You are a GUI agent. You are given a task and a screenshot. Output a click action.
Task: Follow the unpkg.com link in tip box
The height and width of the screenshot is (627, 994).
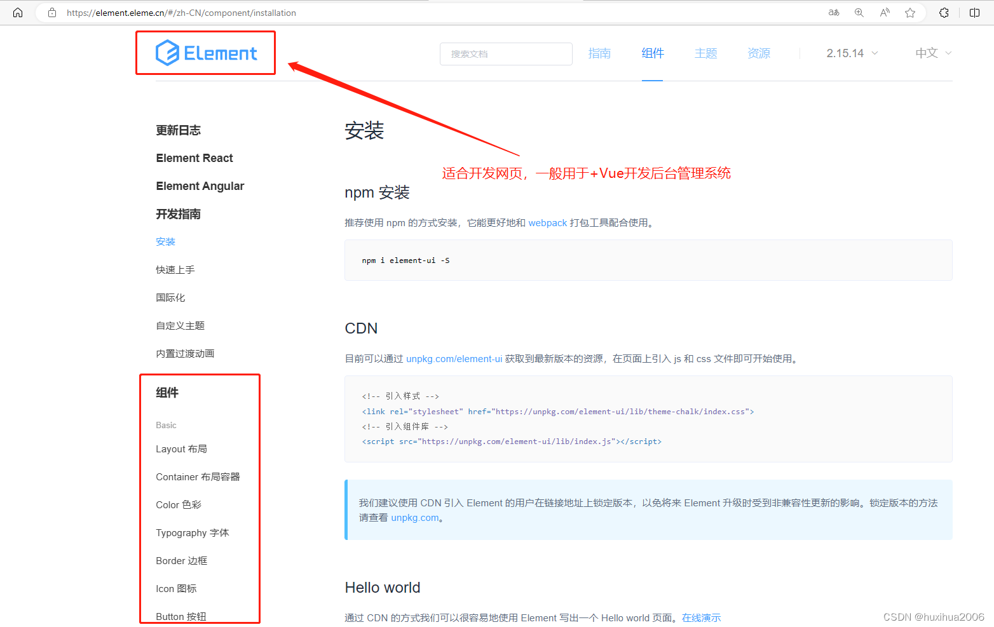tap(415, 518)
